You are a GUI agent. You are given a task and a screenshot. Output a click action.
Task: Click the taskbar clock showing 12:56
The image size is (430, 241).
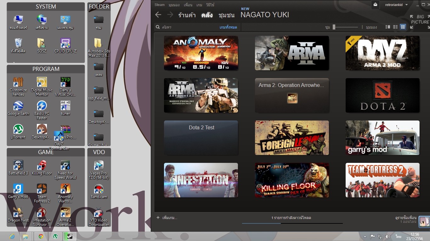tap(415, 236)
